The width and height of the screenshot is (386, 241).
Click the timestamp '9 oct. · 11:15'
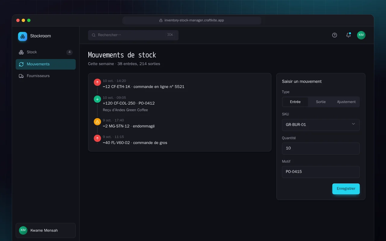pyautogui.click(x=113, y=137)
